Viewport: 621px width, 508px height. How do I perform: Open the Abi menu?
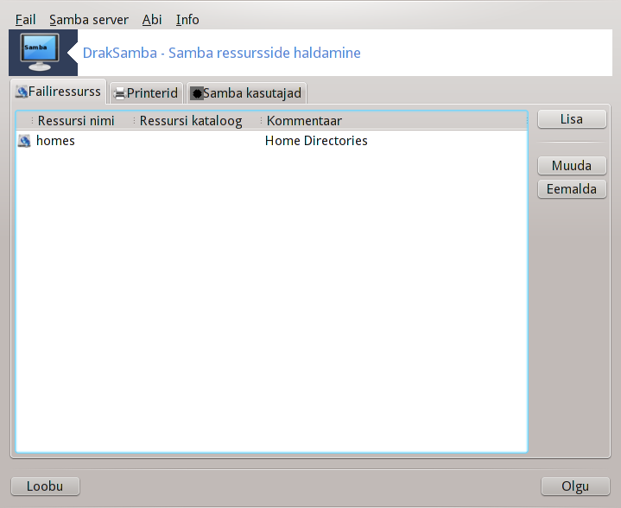[152, 19]
